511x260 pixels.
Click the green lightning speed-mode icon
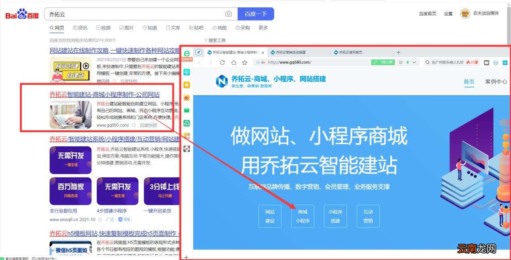pyautogui.click(x=408, y=62)
